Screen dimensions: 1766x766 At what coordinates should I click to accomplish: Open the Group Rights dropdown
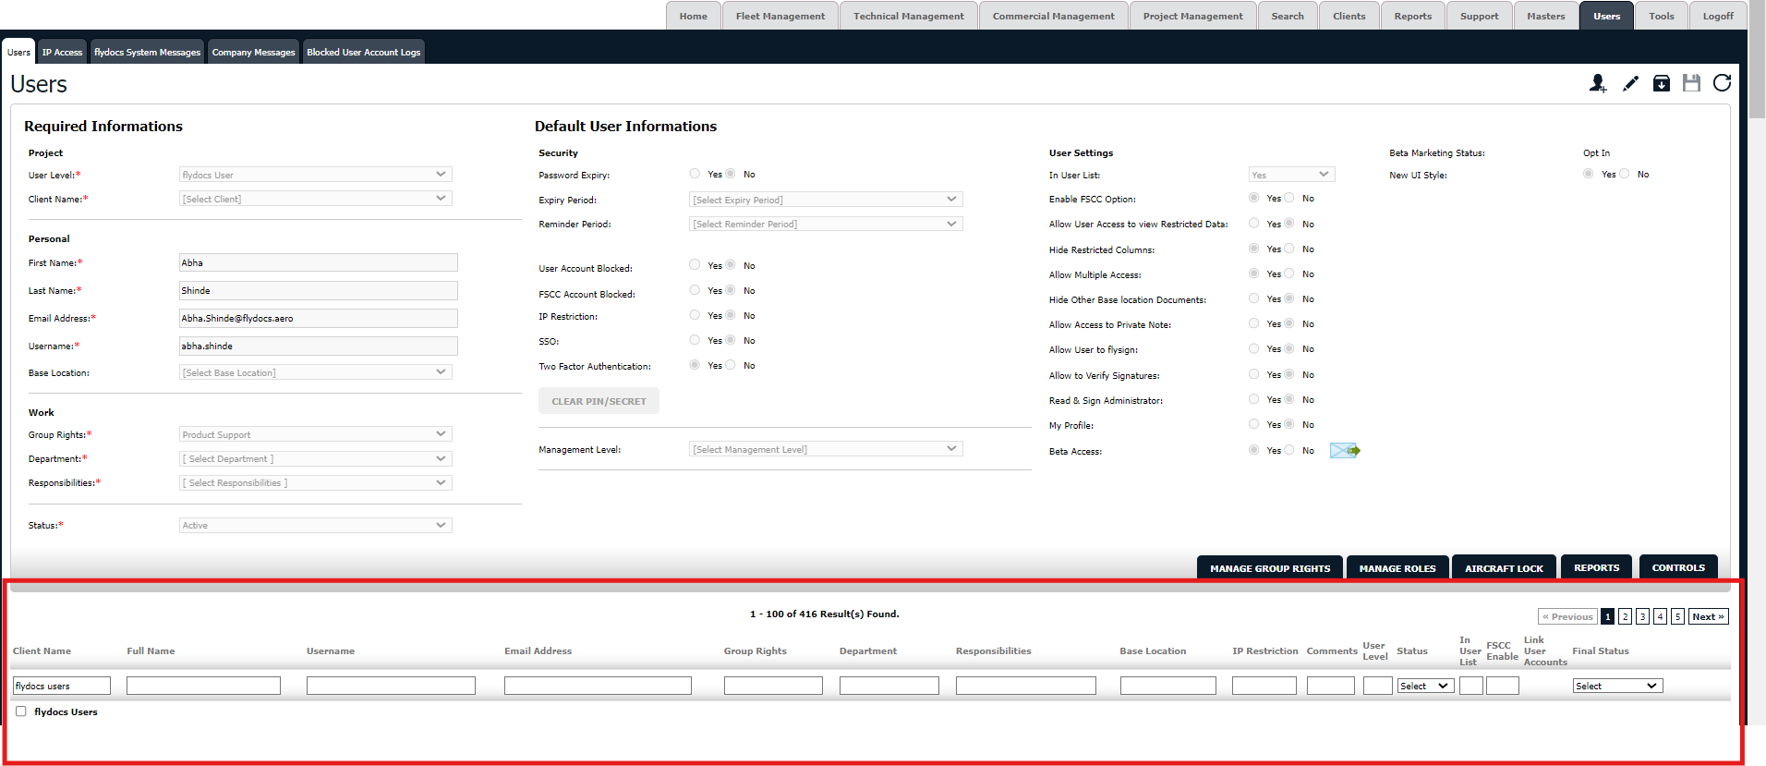tap(316, 434)
